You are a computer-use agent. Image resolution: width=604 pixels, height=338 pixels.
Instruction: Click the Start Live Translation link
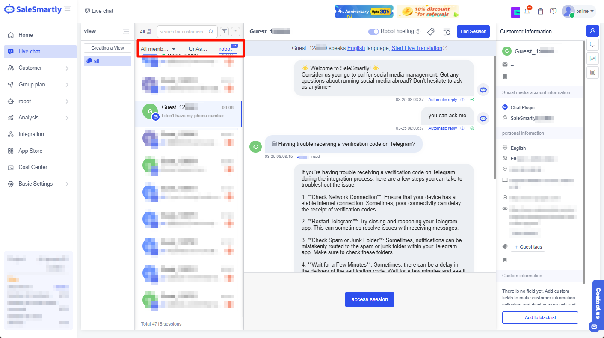point(416,48)
